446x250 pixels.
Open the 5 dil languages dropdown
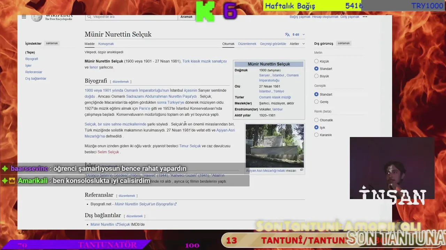[298, 34]
